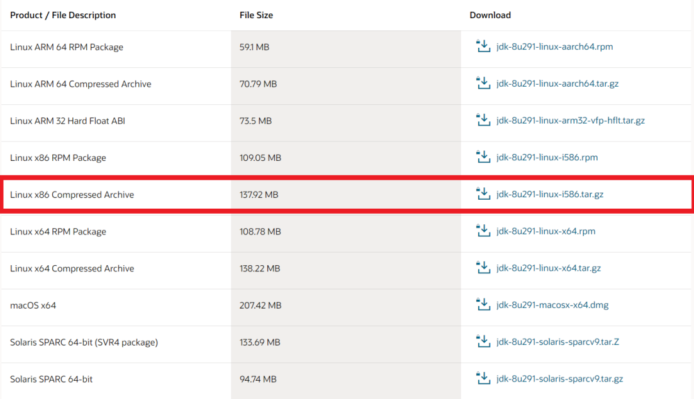The height and width of the screenshot is (399, 694).
Task: Click the 59.1 MB file size
Action: click(254, 47)
